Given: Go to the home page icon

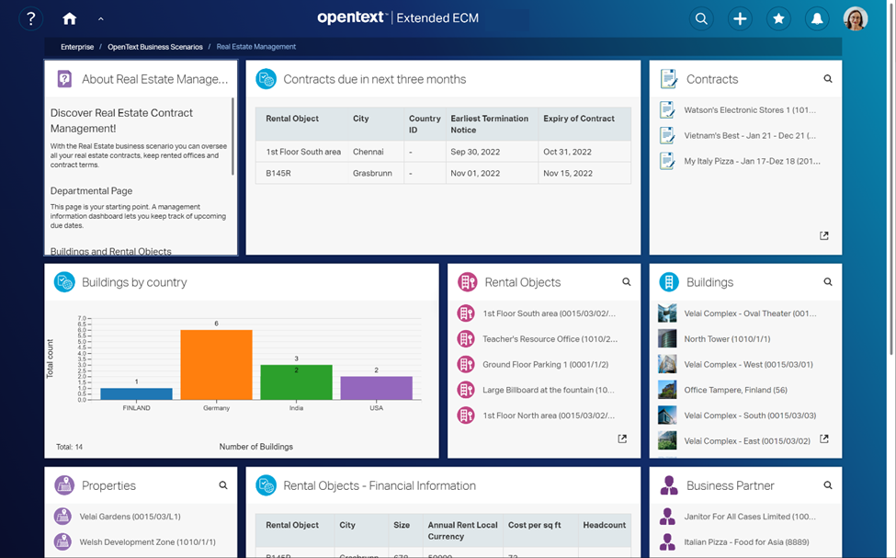Looking at the screenshot, I should [69, 19].
